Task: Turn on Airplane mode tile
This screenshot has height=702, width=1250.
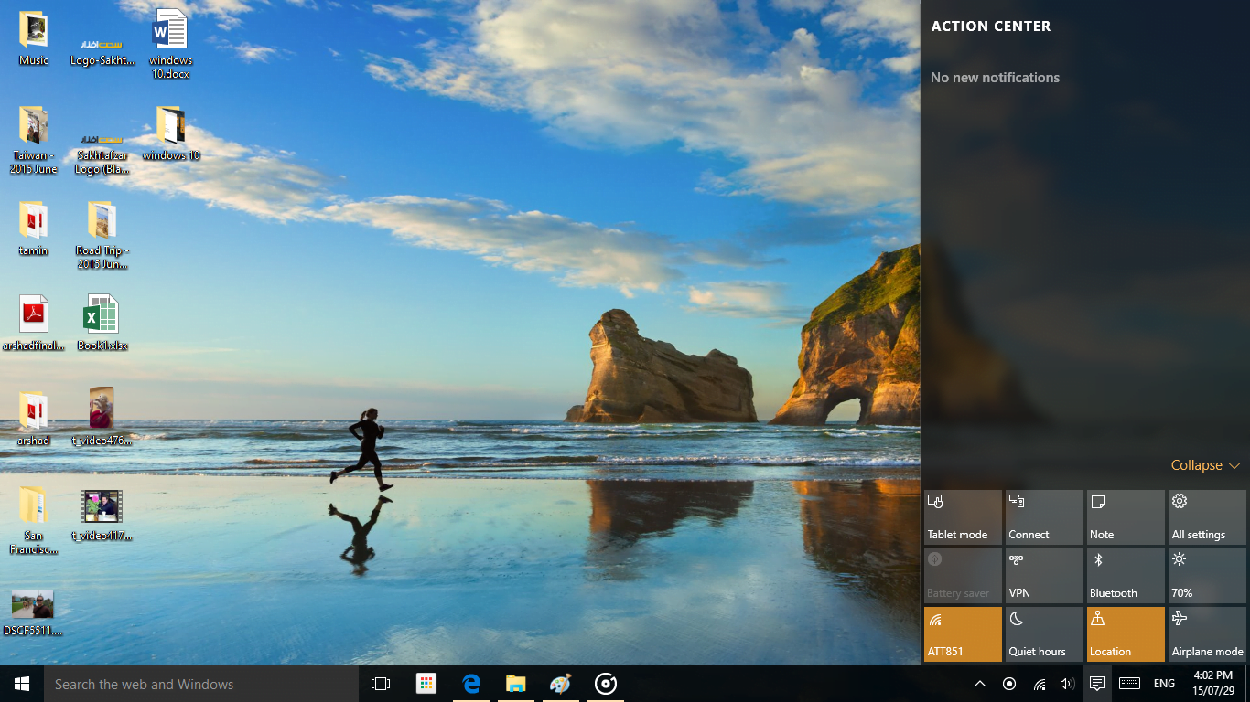Action: click(1206, 634)
